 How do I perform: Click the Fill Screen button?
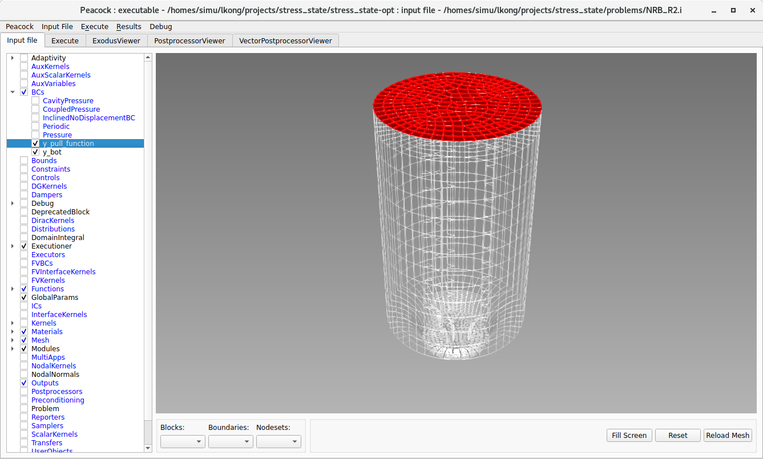[629, 435]
